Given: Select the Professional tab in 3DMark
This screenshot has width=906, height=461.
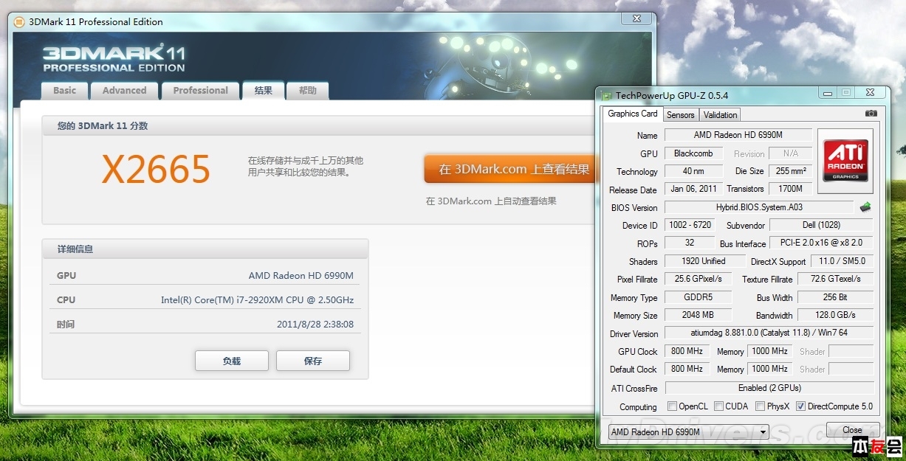Looking at the screenshot, I should pos(200,91).
